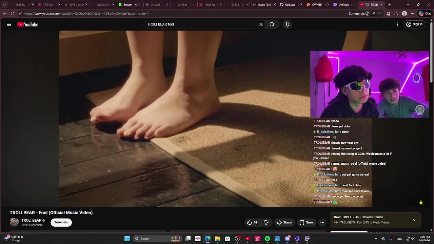434x244 pixels.
Task: Open Copilot Chat button
Action: [x=425, y=14]
